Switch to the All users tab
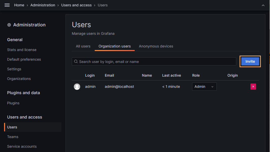270x152 pixels. click(83, 46)
